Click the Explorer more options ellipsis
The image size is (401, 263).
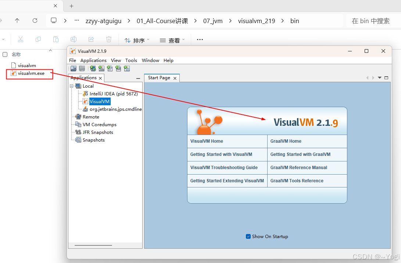[x=200, y=40]
